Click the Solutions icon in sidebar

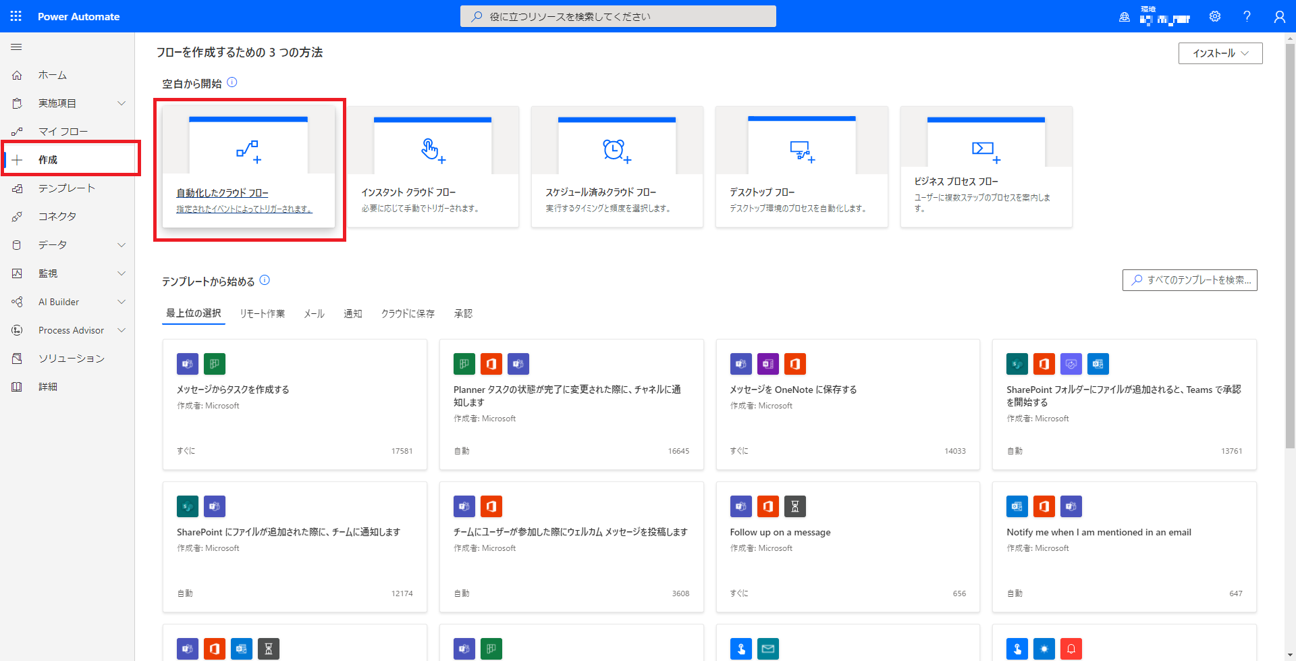tap(18, 359)
